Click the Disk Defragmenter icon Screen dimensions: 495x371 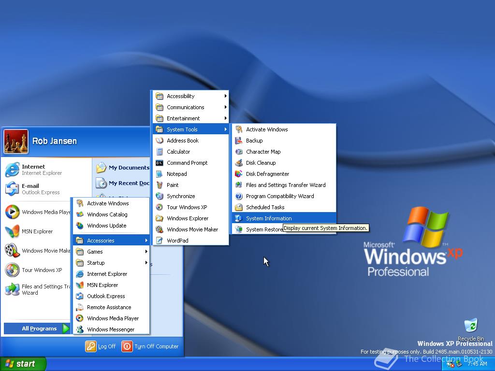pyautogui.click(x=238, y=174)
